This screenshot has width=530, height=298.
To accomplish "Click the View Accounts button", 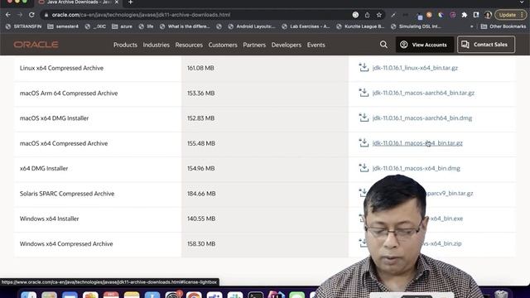I will click(424, 45).
